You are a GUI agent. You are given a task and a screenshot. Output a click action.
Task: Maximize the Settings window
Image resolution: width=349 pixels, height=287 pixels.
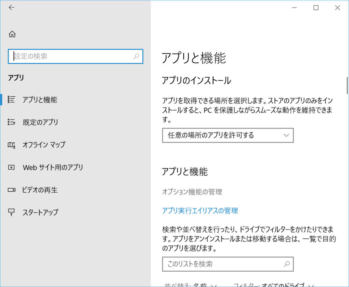316,8
